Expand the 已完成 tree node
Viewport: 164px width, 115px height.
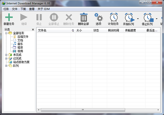[6, 58]
